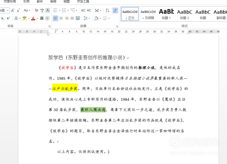Shrink font size with the smaller A icon

click(18, 10)
